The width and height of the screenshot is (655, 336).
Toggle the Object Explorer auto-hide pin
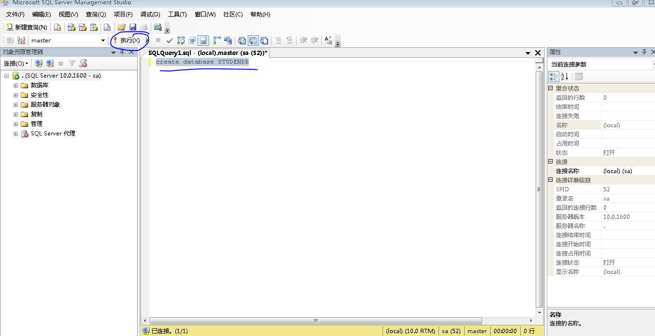coord(122,52)
